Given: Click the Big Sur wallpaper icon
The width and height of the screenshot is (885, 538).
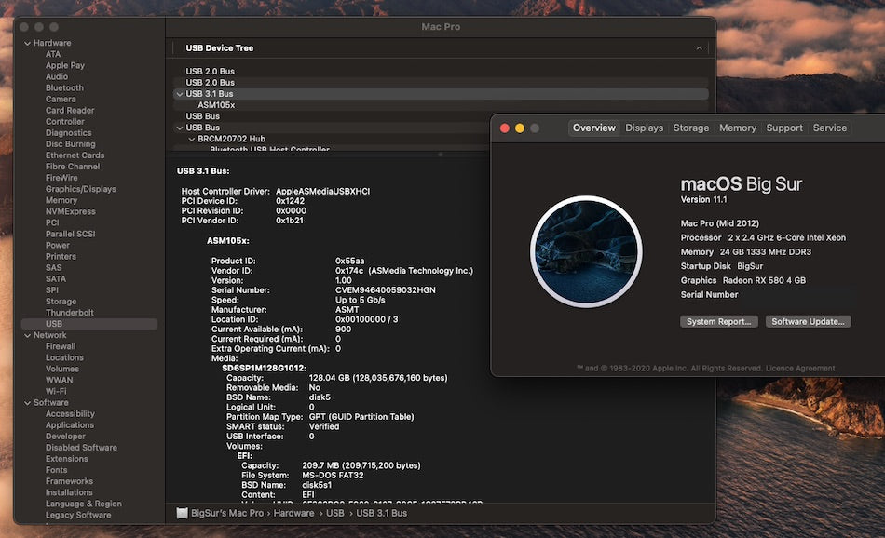Looking at the screenshot, I should pyautogui.click(x=586, y=251).
